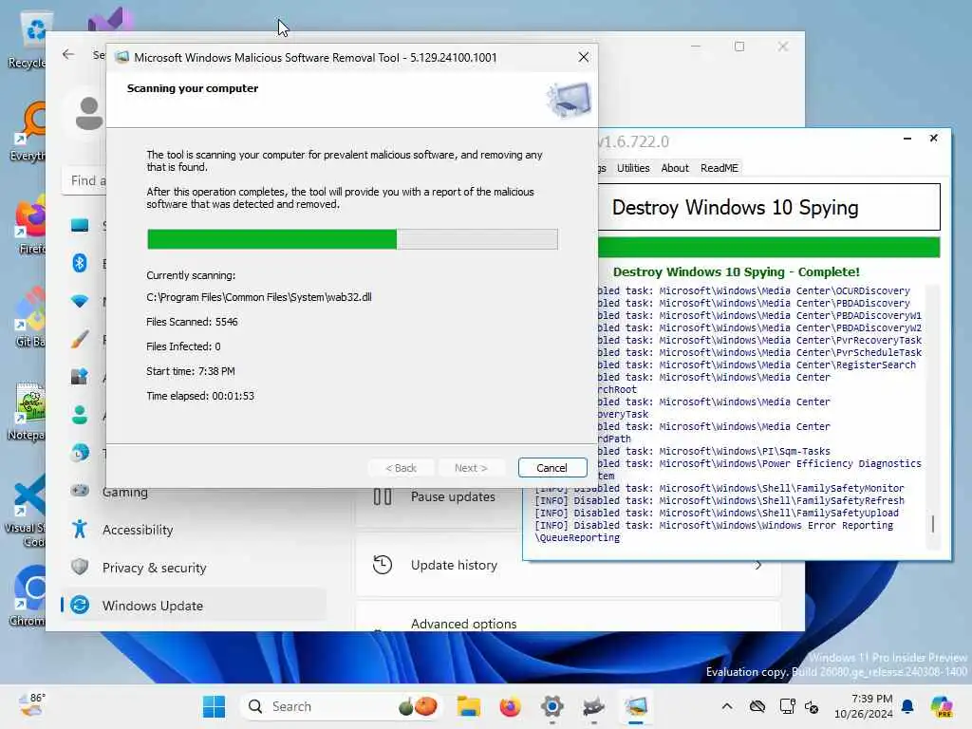Close the Destroy Windows 10 Spying window
The width and height of the screenshot is (972, 729).
coord(934,139)
